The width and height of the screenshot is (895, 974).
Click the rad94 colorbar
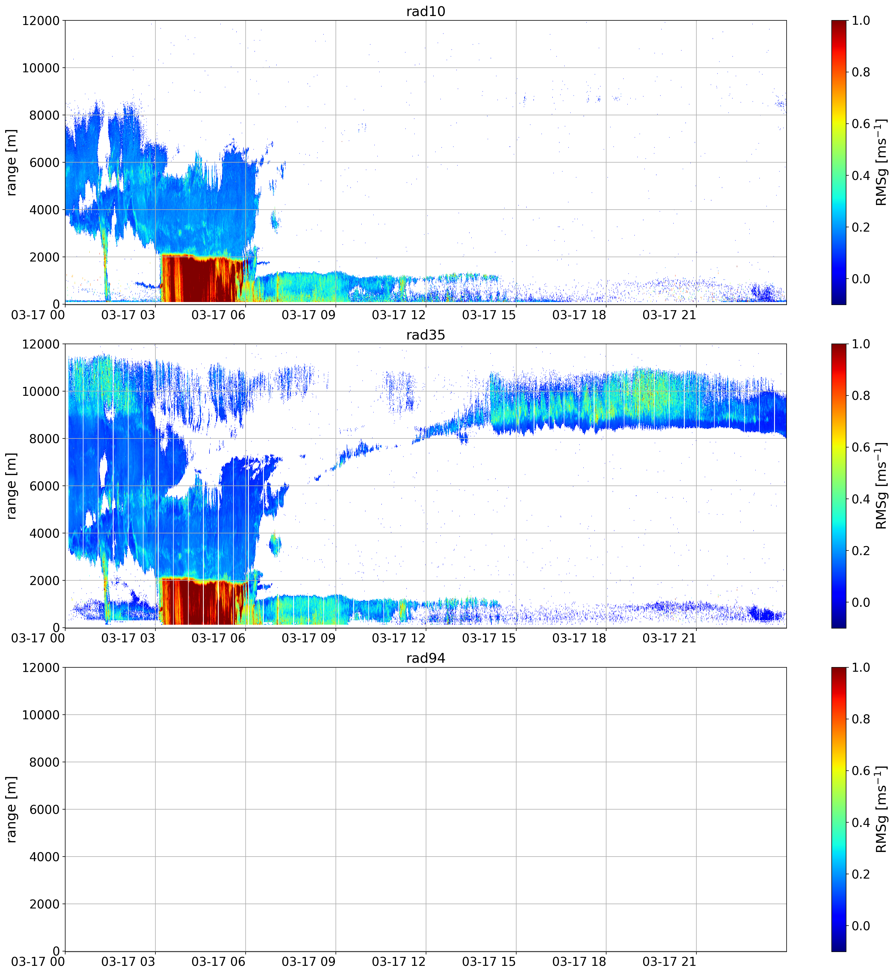tap(839, 809)
